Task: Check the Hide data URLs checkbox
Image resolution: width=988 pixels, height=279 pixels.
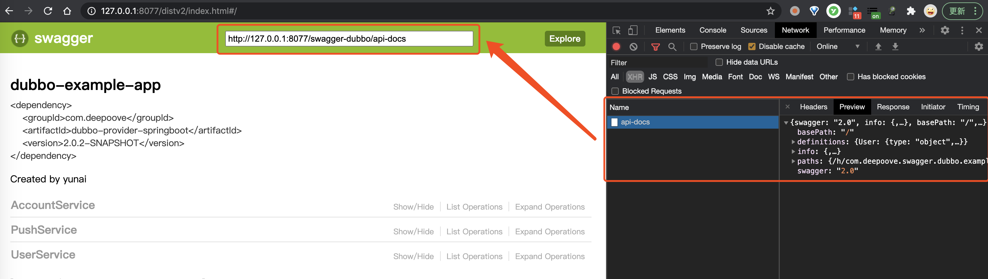Action: pyautogui.click(x=719, y=63)
